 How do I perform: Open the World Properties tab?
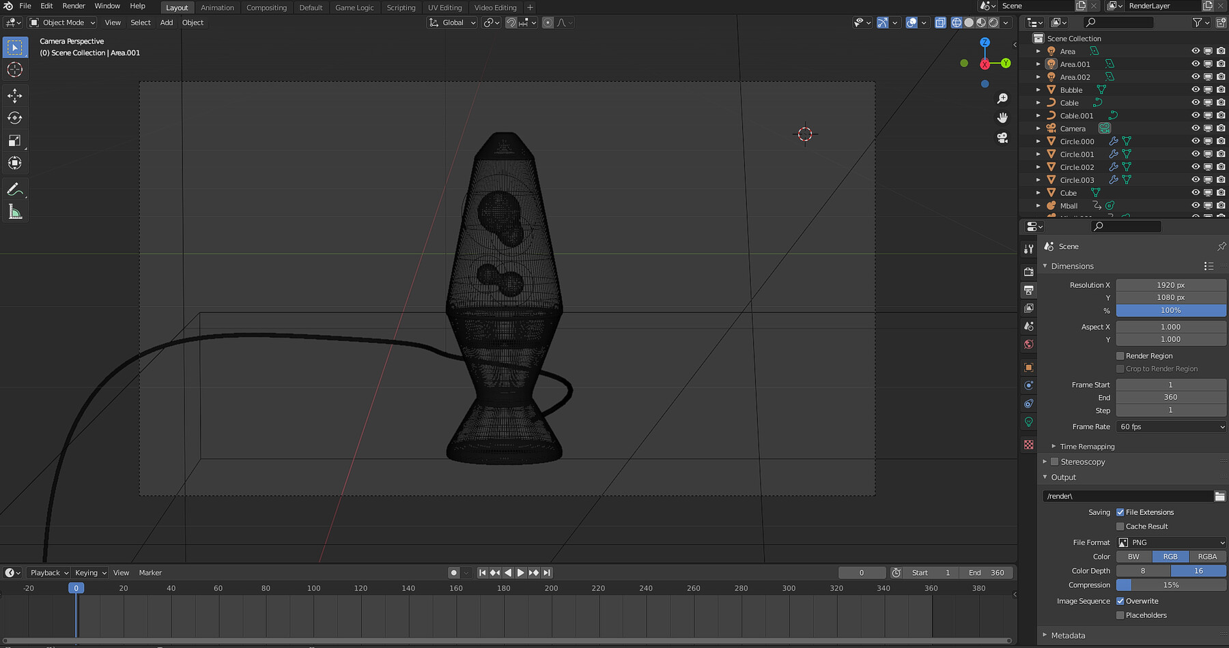coord(1029,344)
